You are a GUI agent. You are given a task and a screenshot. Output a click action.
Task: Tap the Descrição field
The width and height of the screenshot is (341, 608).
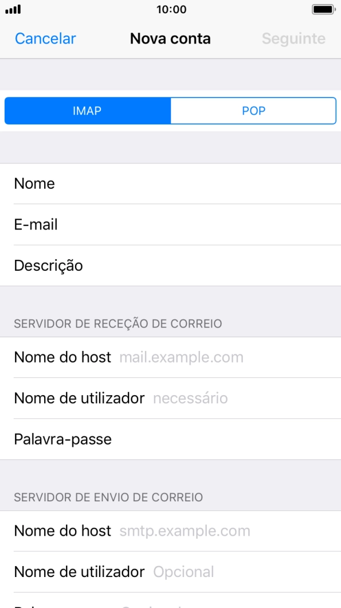tap(170, 266)
